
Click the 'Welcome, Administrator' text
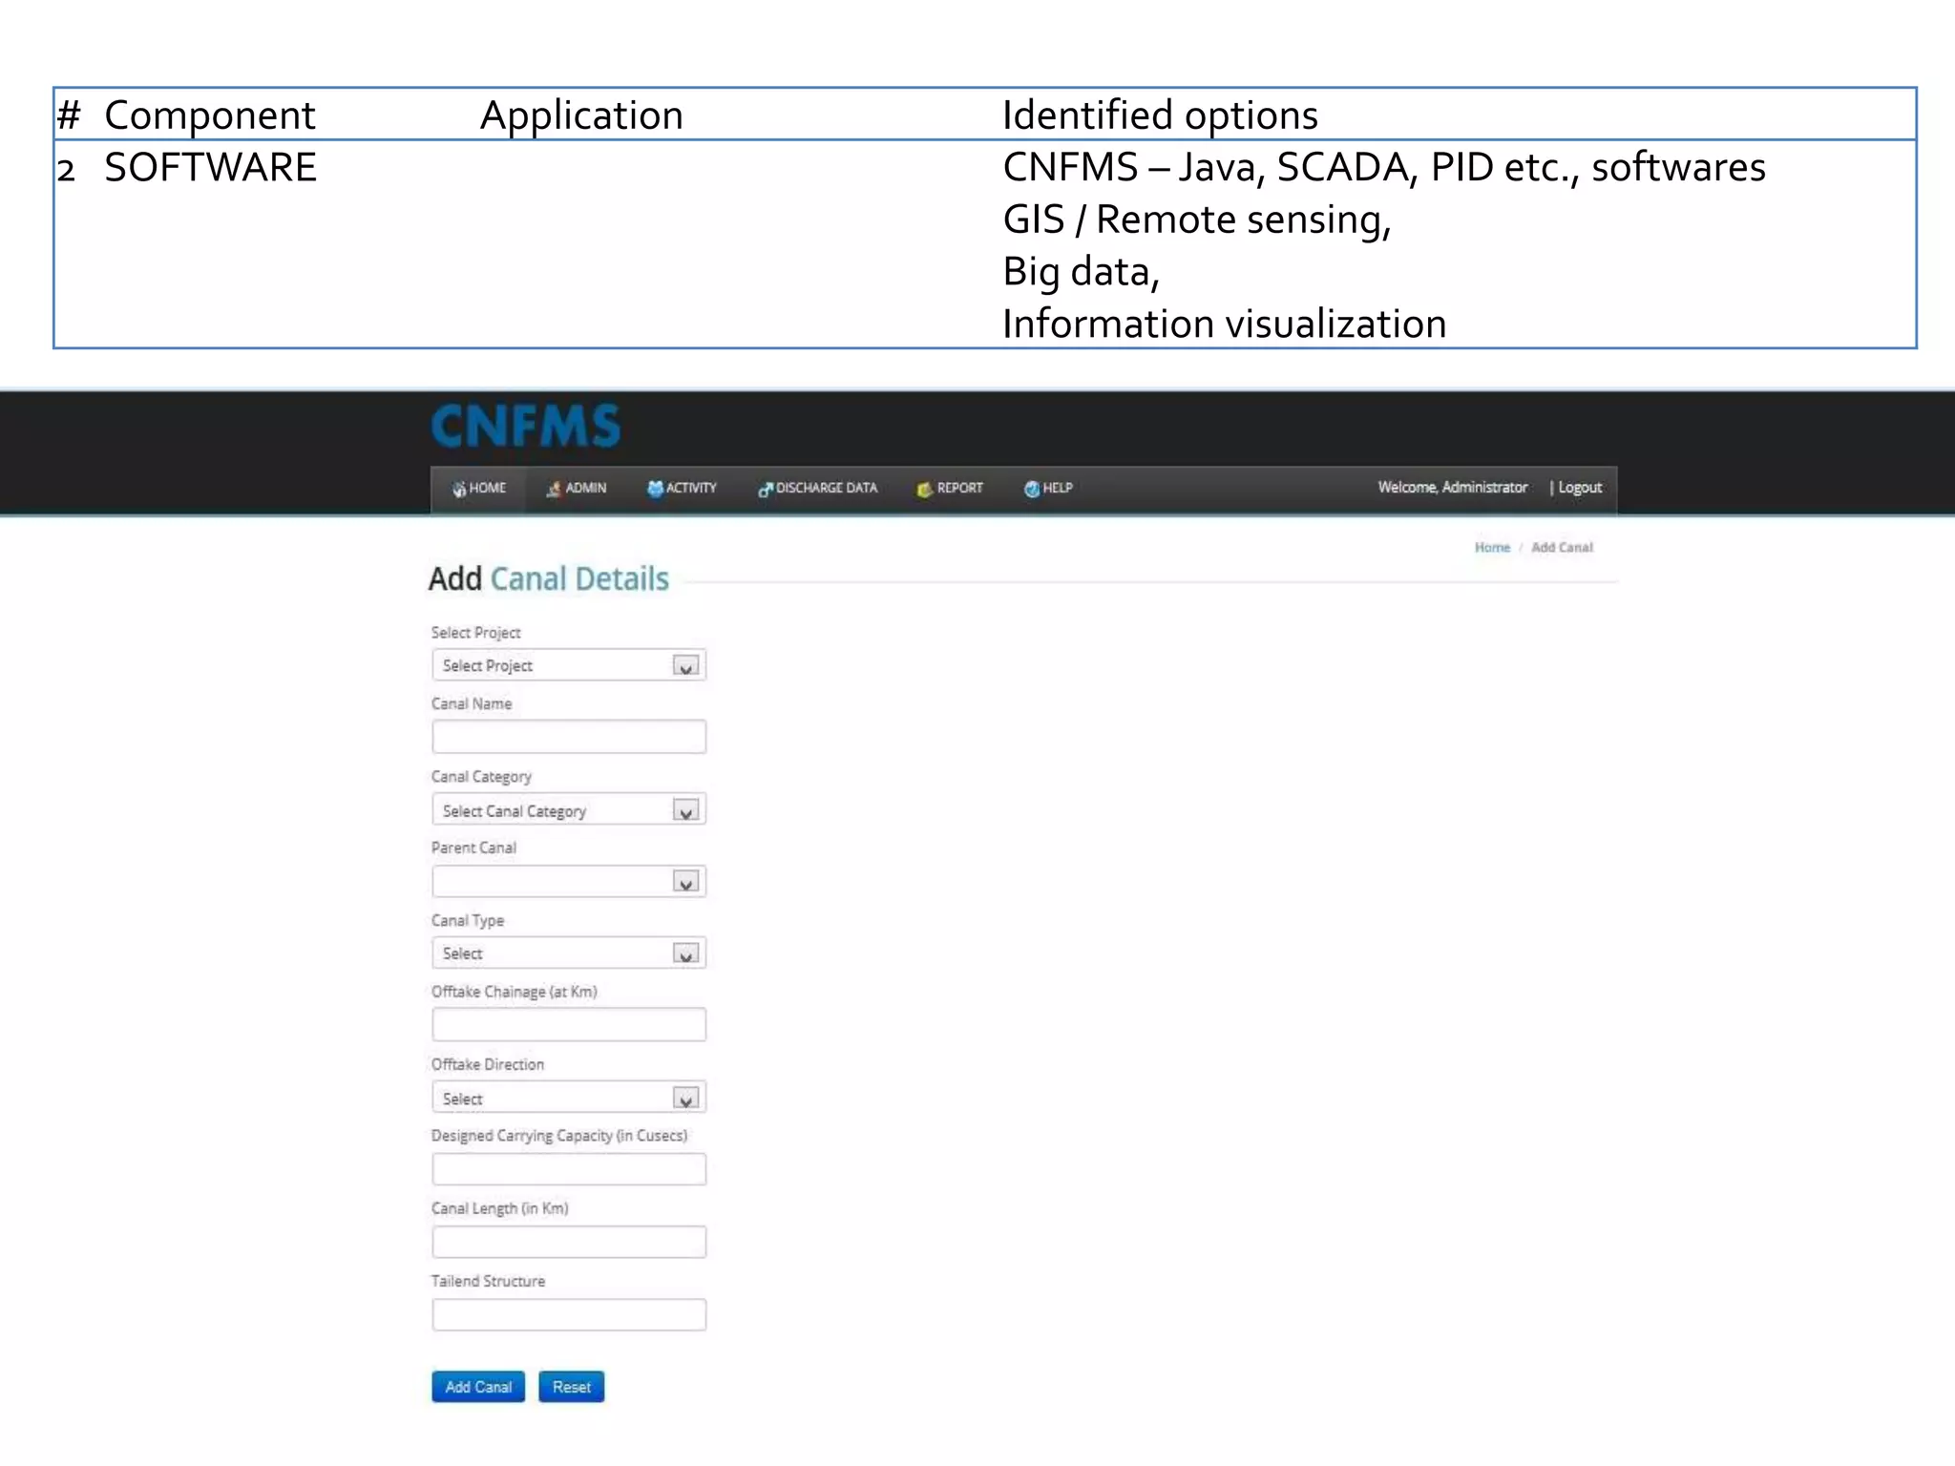1452,487
